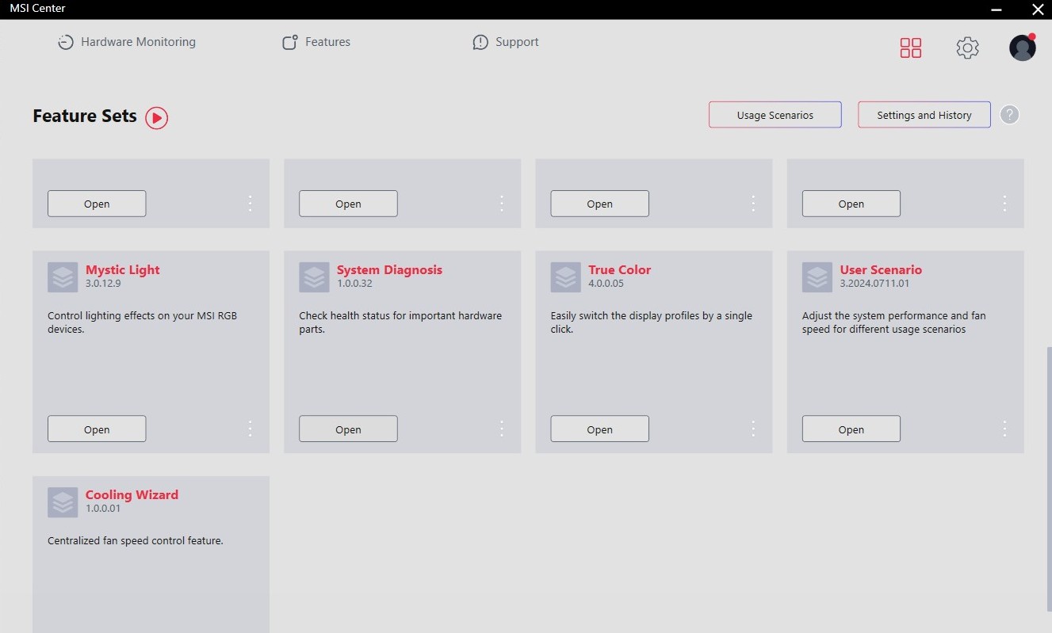Open the True Color feature
Viewport: 1052px width, 633px height.
[600, 429]
